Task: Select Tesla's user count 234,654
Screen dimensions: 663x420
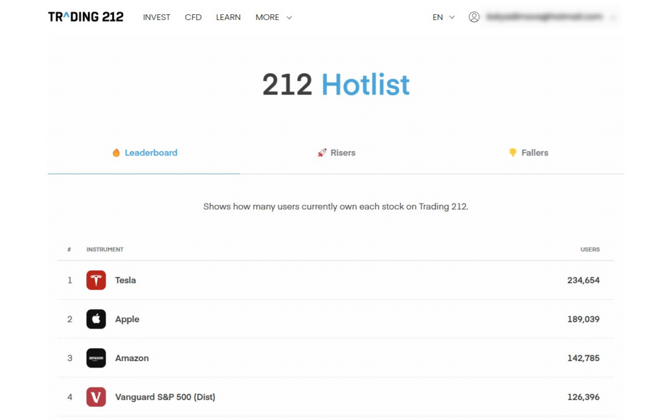Action: coord(583,280)
